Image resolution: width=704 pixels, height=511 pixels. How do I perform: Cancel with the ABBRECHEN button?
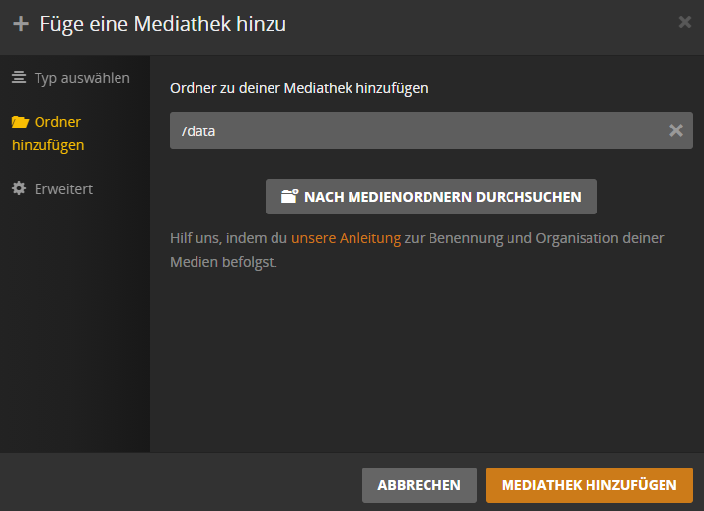(x=420, y=485)
